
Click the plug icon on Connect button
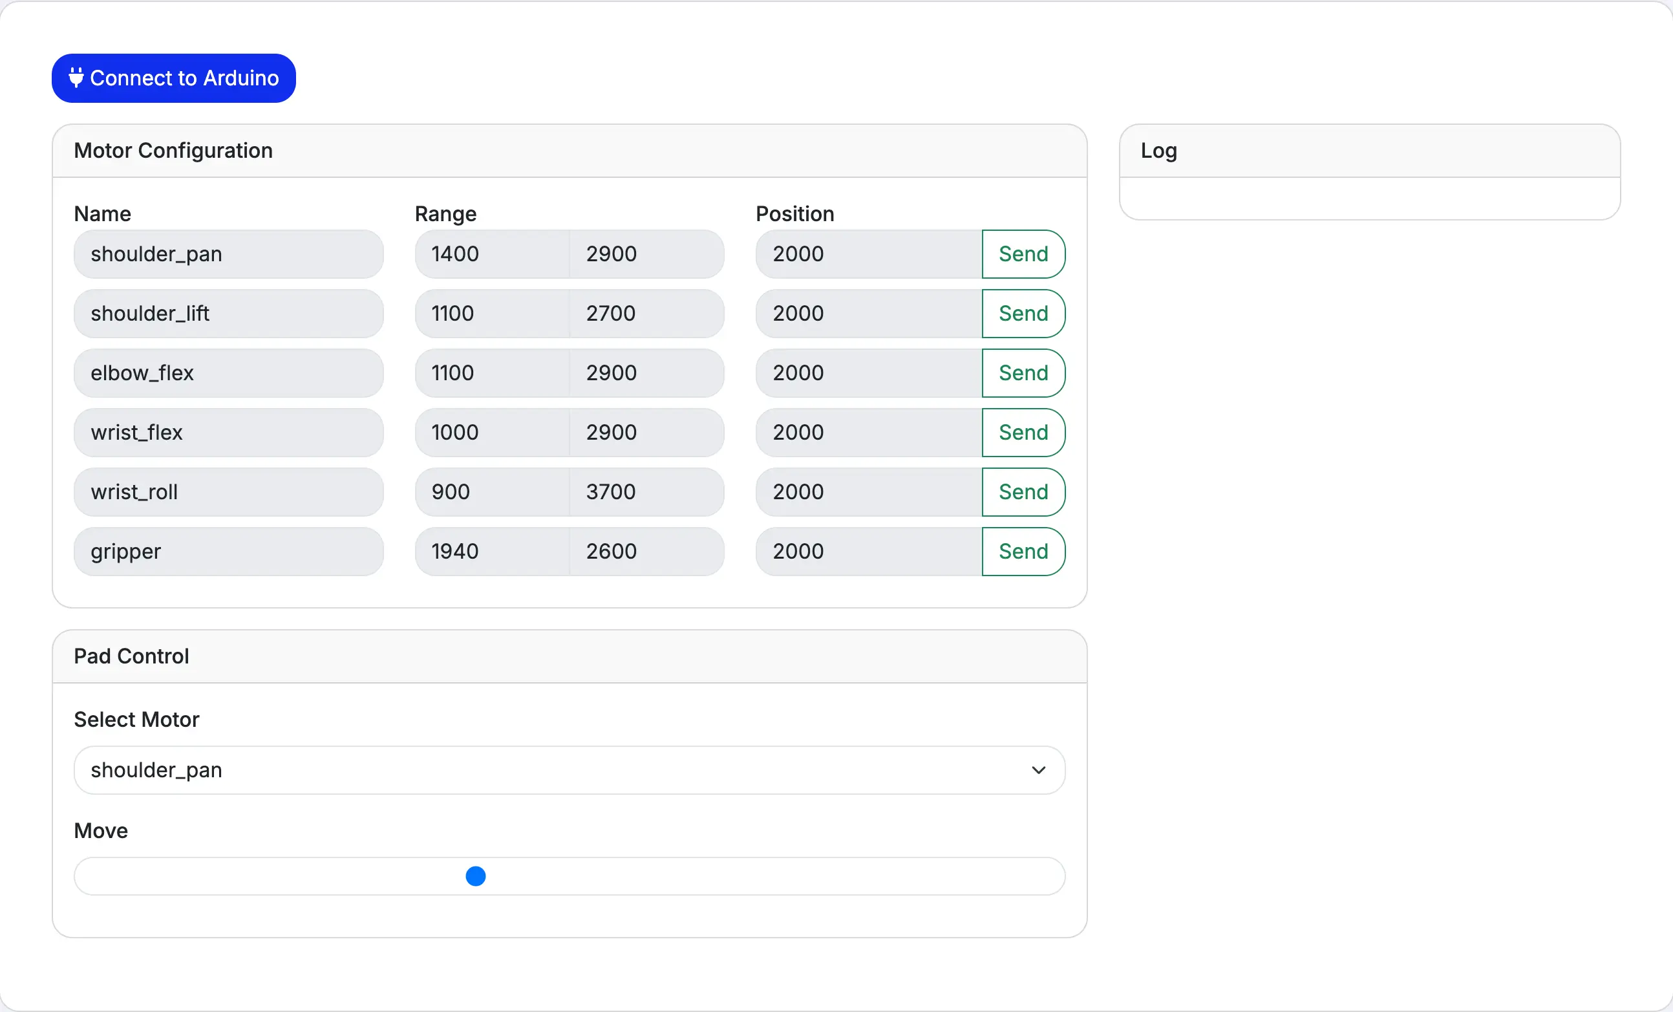[76, 78]
